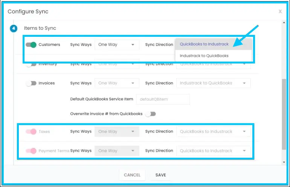Screen dimensions: 290x187
Task: Click the scrollbar up arrow
Action: pyautogui.click(x=284, y=23)
